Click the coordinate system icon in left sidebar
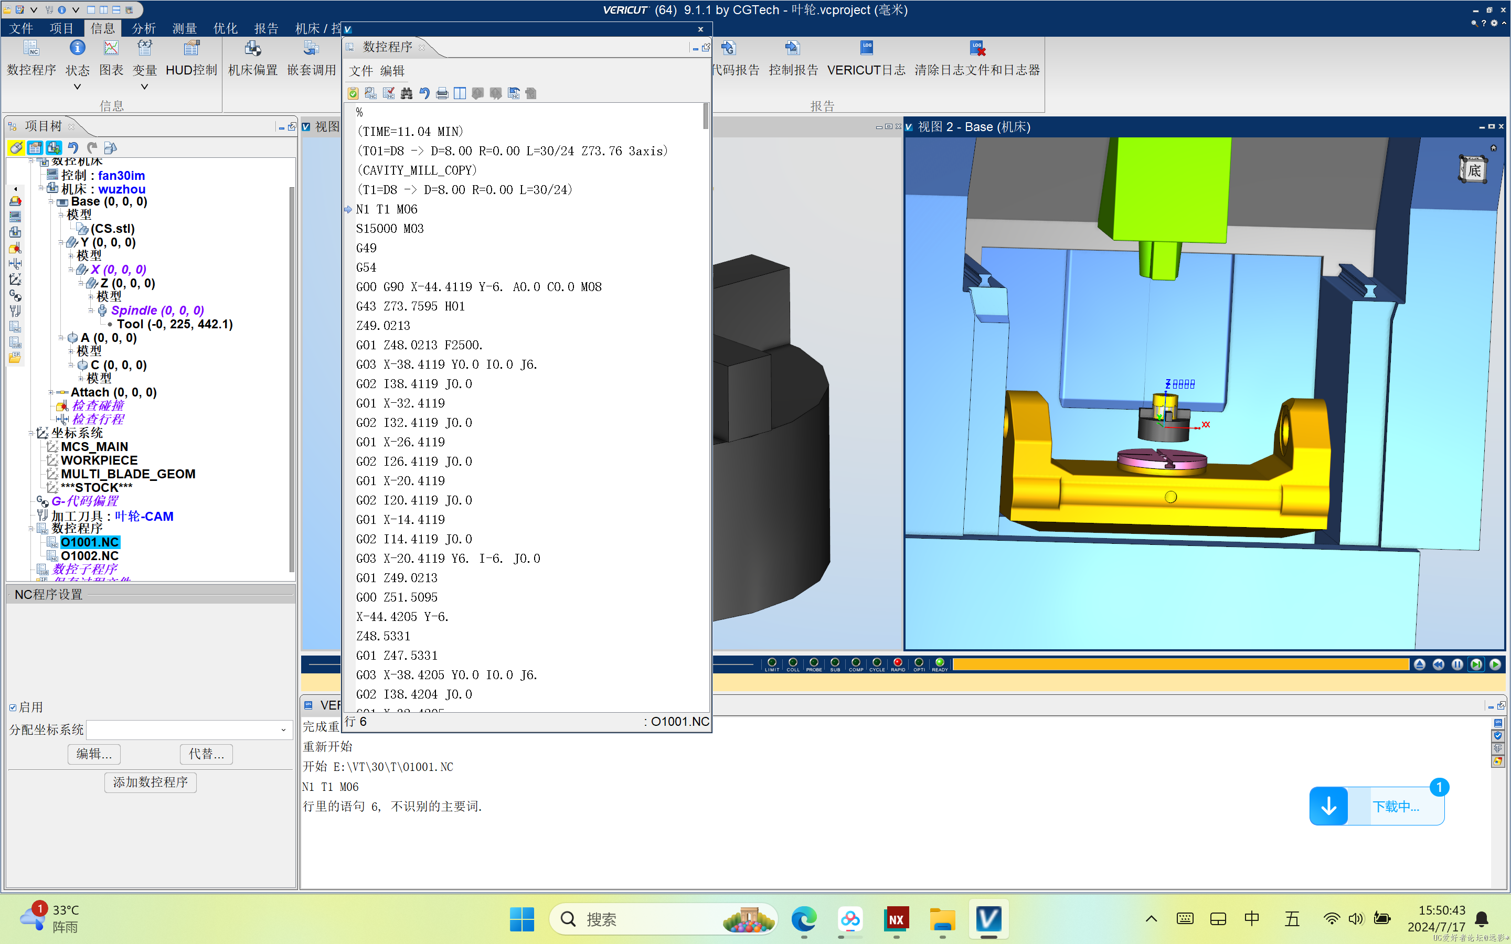This screenshot has width=1511, height=944. point(16,279)
